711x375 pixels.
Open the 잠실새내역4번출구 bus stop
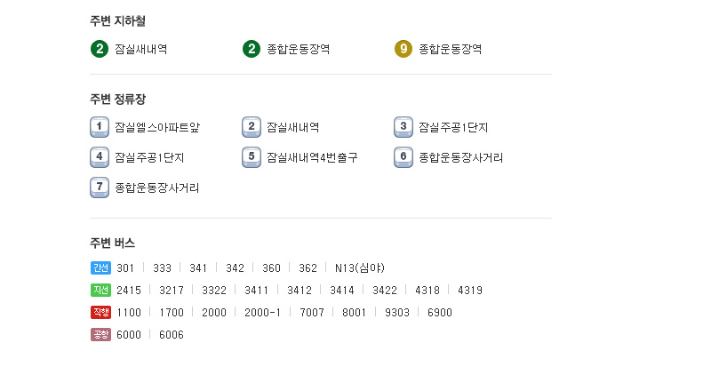[312, 158]
